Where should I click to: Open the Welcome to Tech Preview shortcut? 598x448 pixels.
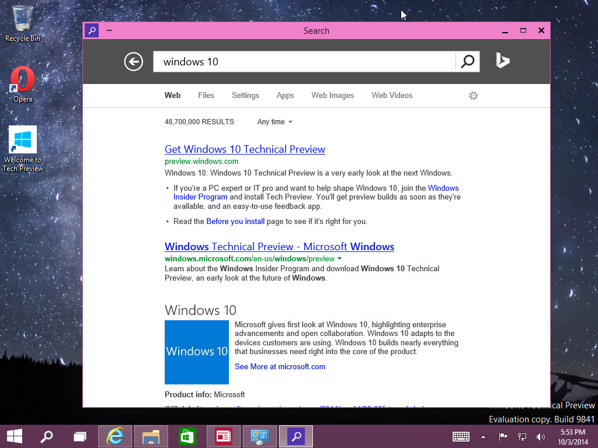(x=23, y=149)
